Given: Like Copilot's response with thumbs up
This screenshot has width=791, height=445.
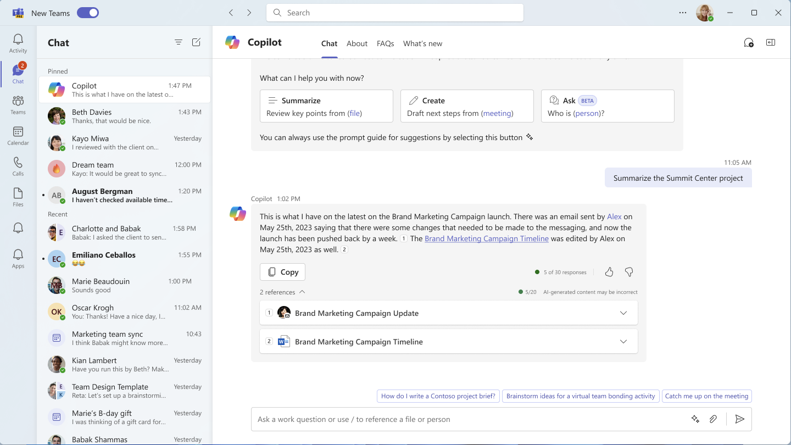Looking at the screenshot, I should (609, 271).
